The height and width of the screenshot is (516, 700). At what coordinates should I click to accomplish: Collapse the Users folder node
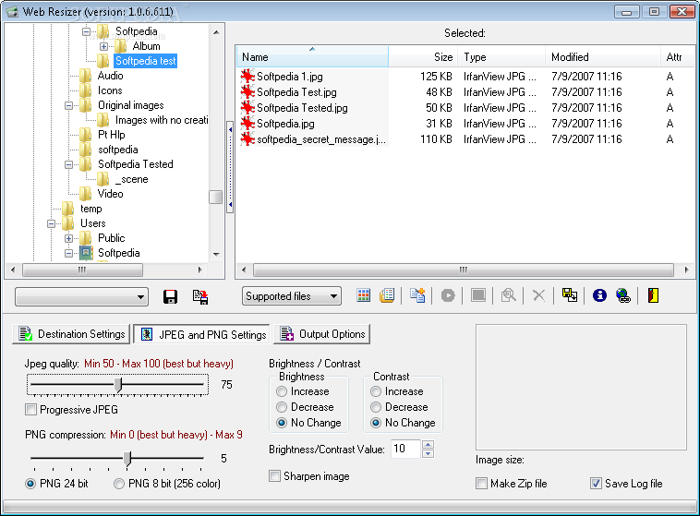click(52, 223)
